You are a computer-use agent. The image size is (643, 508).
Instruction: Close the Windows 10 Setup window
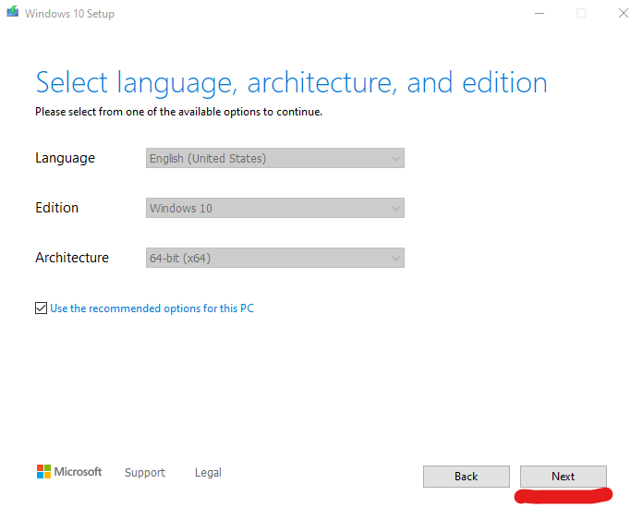pyautogui.click(x=624, y=14)
